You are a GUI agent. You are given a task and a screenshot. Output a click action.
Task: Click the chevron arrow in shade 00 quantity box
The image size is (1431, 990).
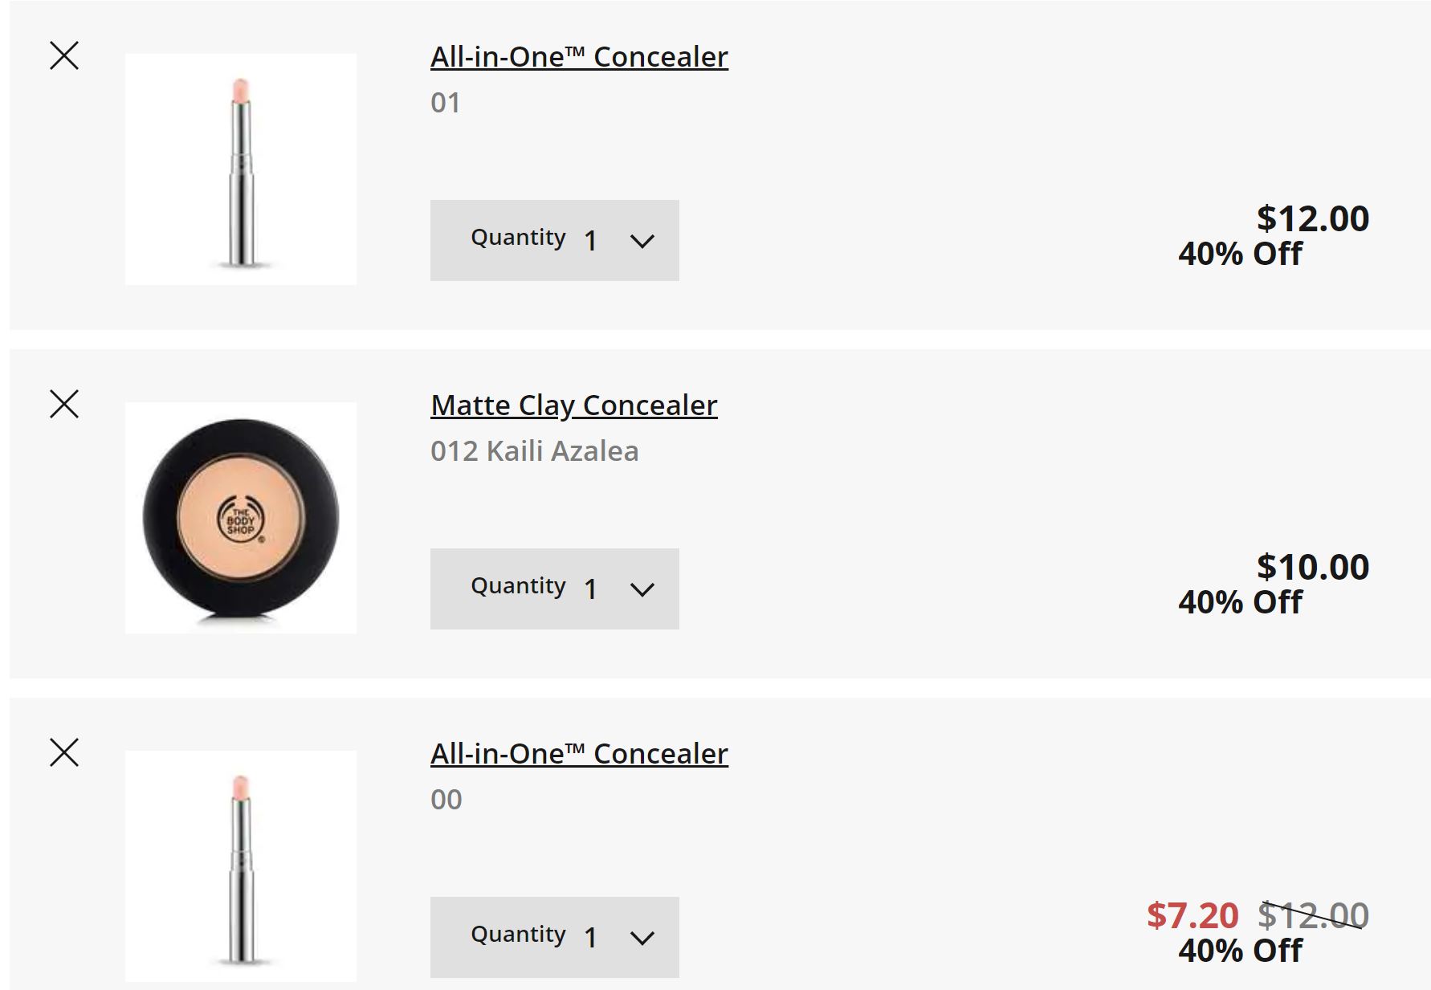(x=642, y=938)
